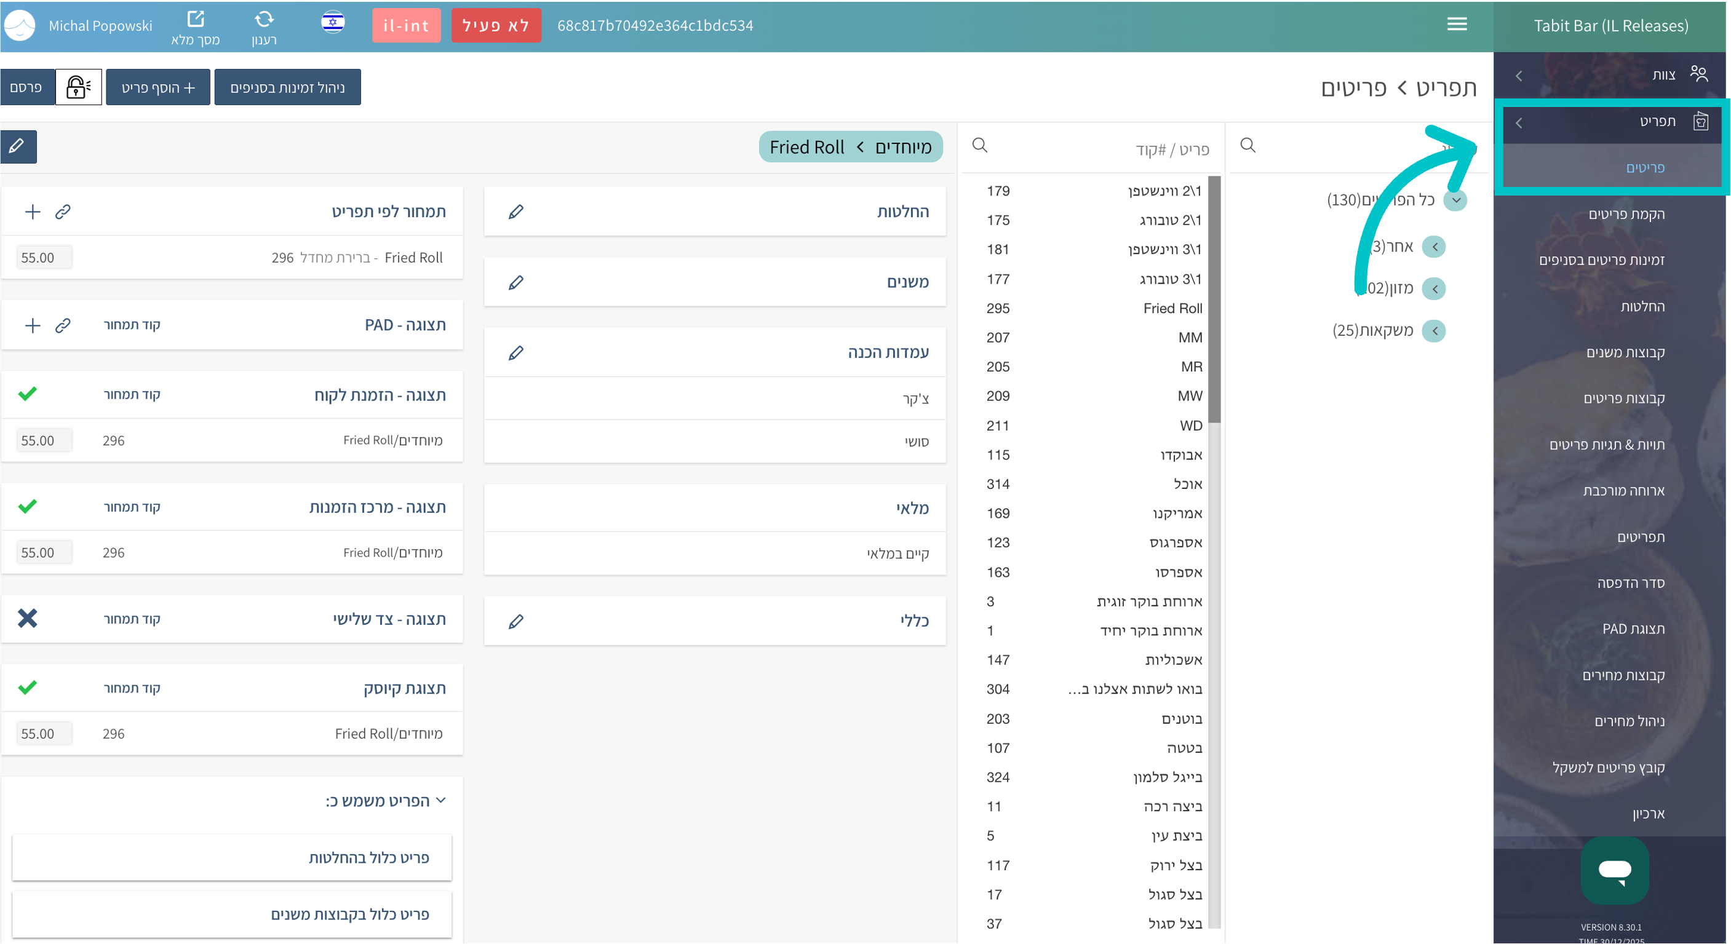
Task: Edit the החלטות section pencil
Action: click(515, 212)
